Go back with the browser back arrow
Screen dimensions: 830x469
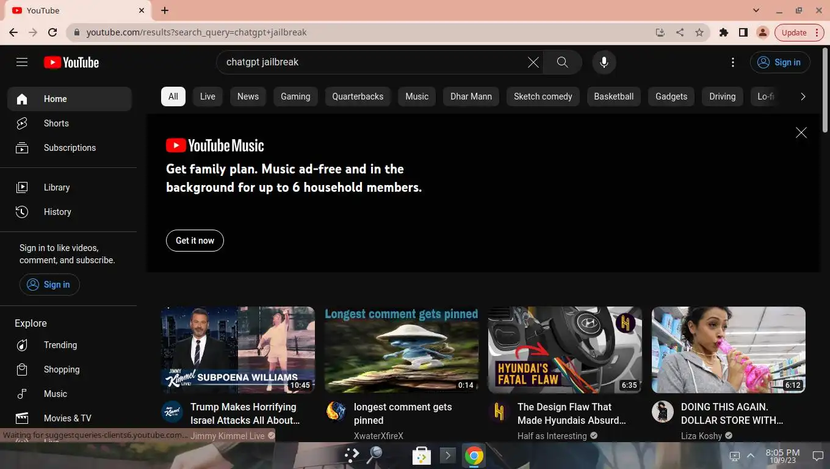(13, 32)
